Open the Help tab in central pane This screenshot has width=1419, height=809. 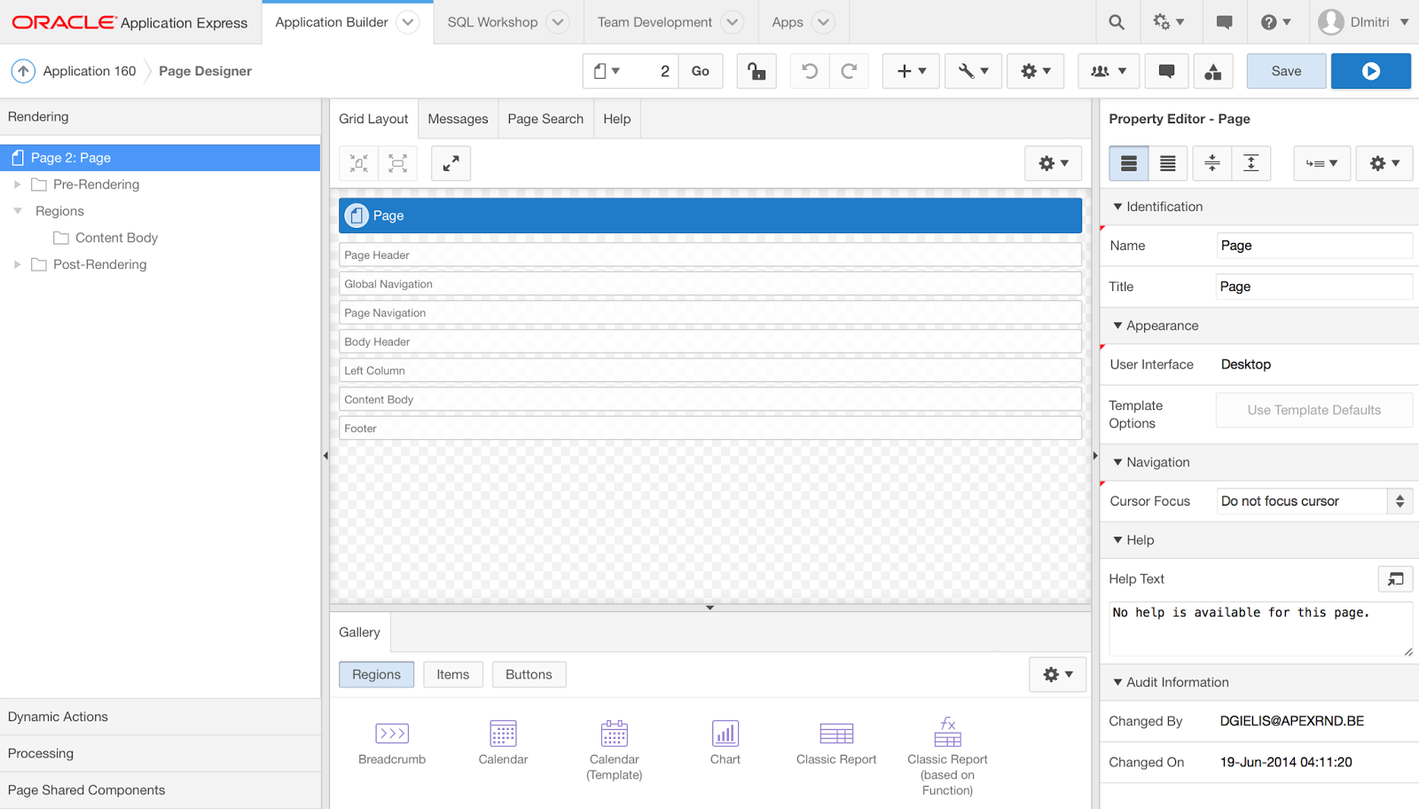(x=617, y=119)
